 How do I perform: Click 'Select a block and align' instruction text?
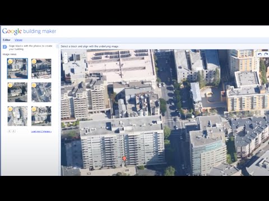(x=90, y=46)
